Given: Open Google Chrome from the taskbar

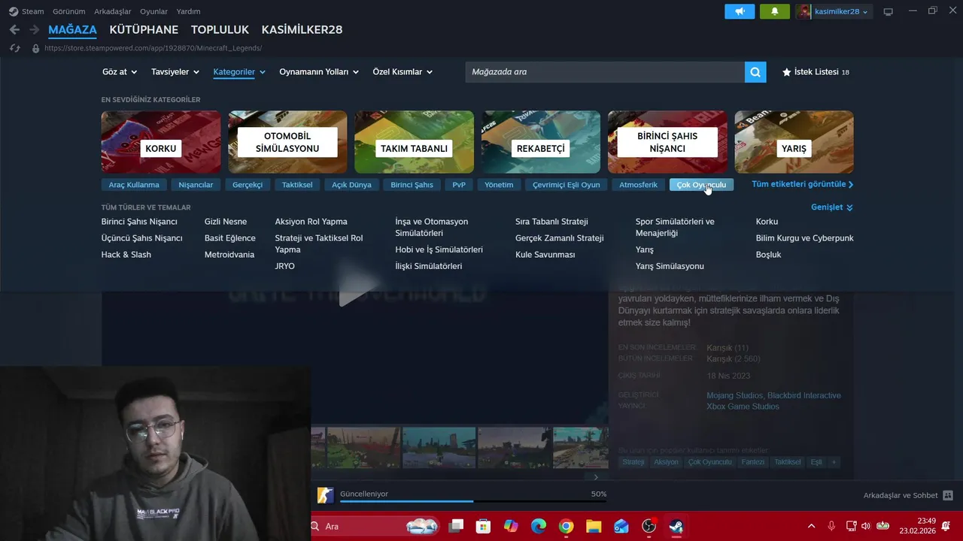Looking at the screenshot, I should click(x=566, y=526).
